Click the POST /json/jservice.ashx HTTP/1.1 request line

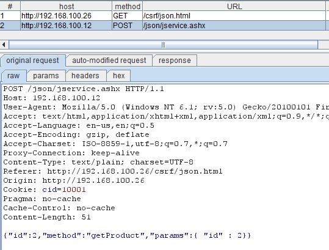click(x=84, y=89)
